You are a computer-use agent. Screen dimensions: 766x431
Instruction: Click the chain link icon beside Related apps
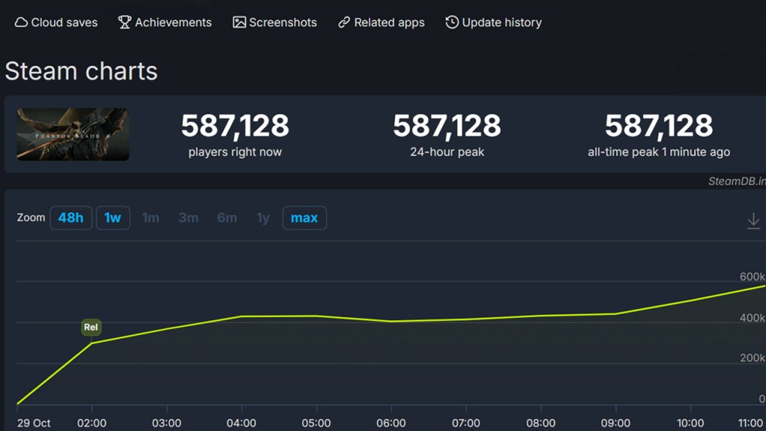344,22
